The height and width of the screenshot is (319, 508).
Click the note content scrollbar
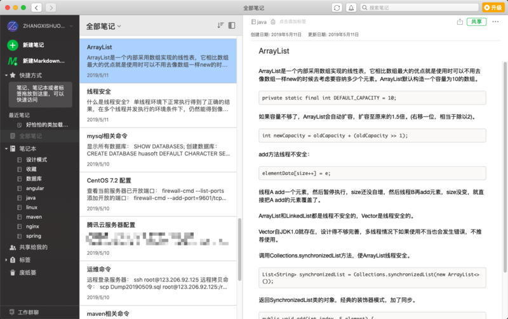pos(505,167)
